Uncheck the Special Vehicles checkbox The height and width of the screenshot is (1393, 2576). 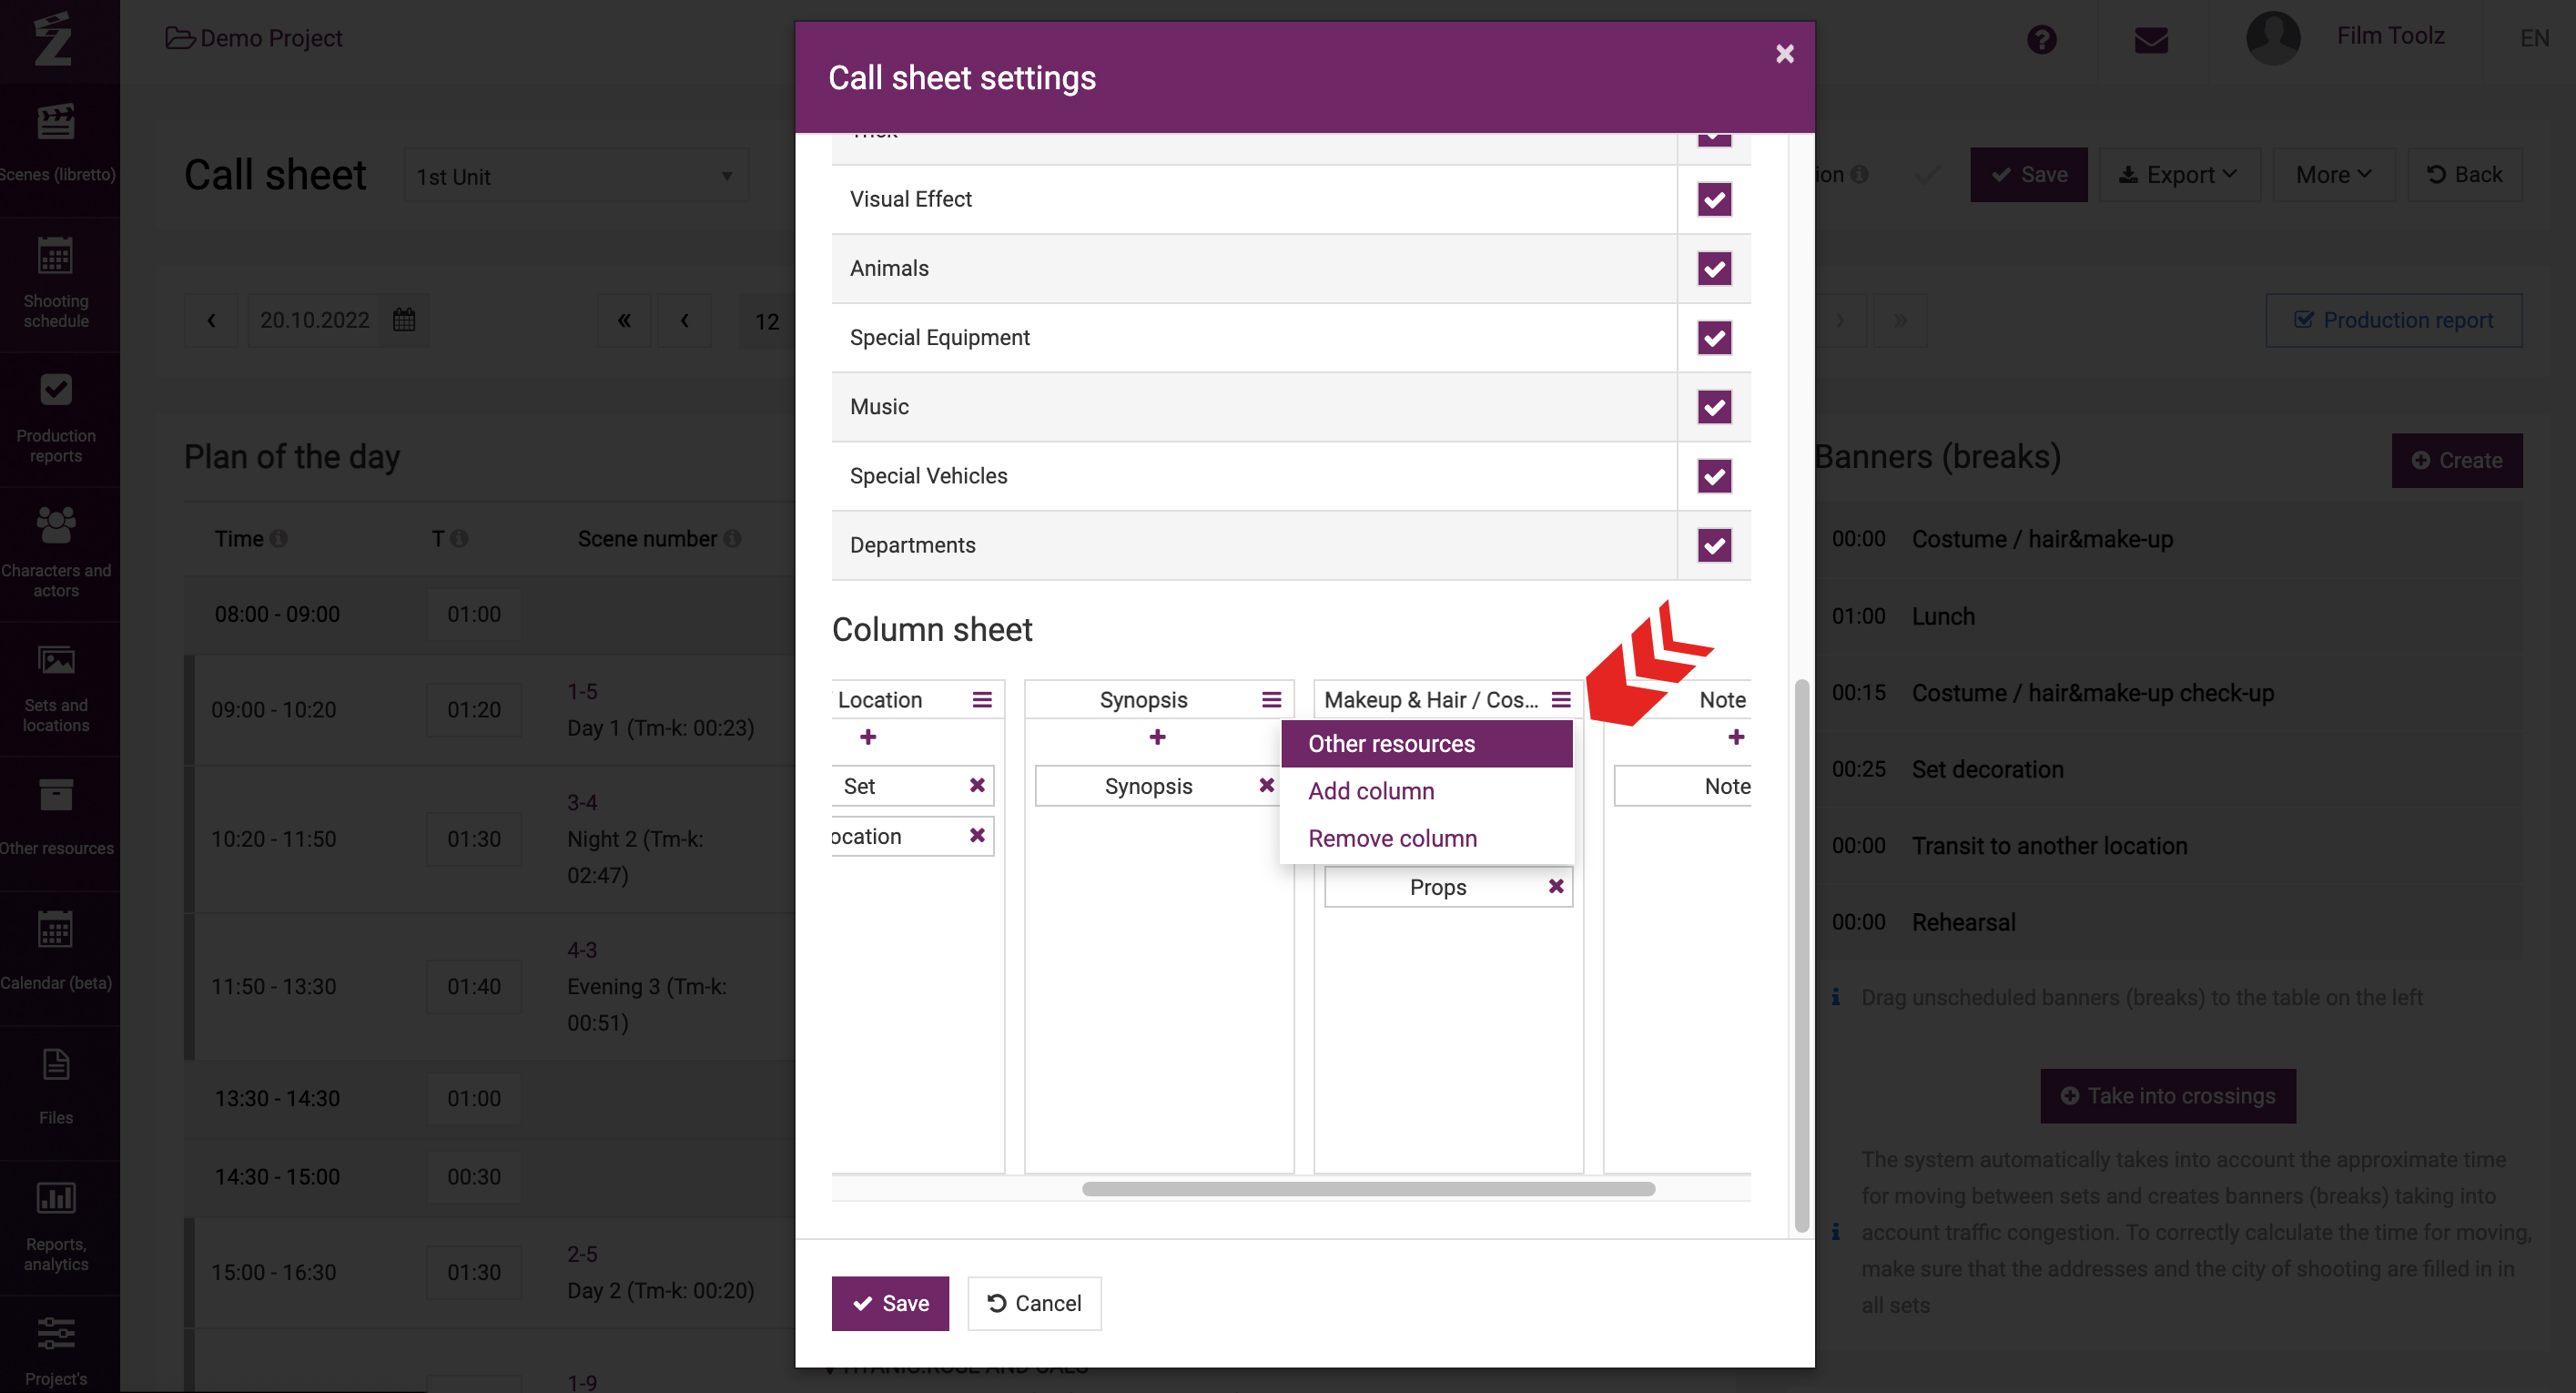1714,476
